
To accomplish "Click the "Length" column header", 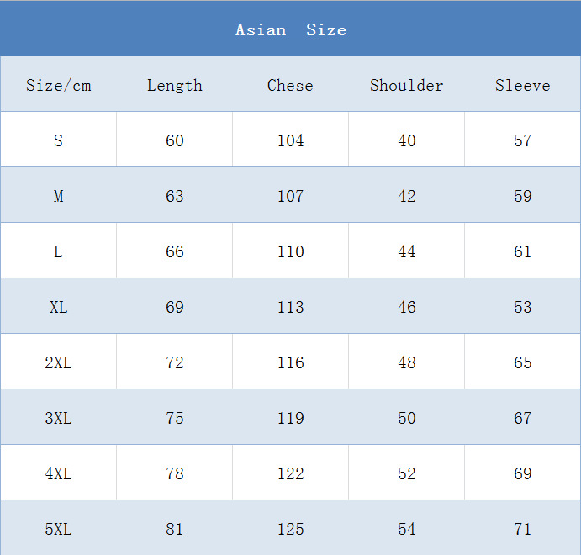I will [174, 86].
